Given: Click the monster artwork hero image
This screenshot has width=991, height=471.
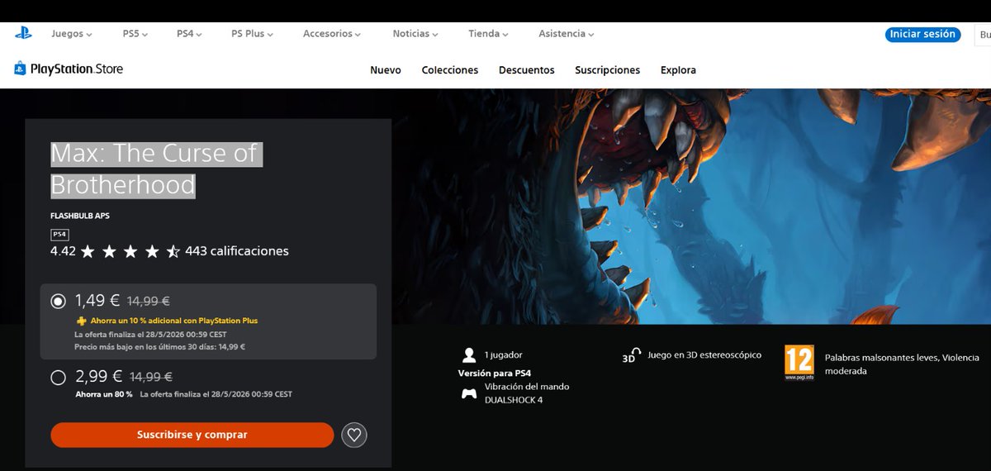Looking at the screenshot, I should [x=692, y=207].
